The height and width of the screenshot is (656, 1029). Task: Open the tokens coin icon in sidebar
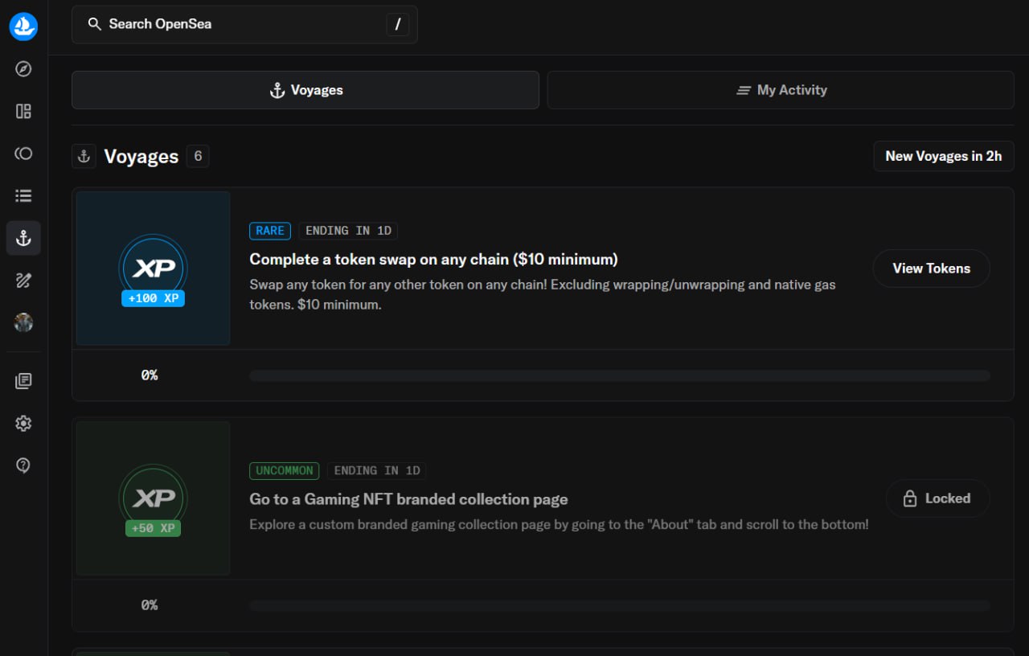tap(23, 153)
